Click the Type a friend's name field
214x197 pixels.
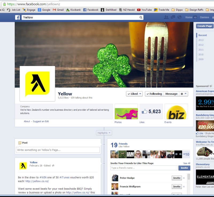[144, 168]
